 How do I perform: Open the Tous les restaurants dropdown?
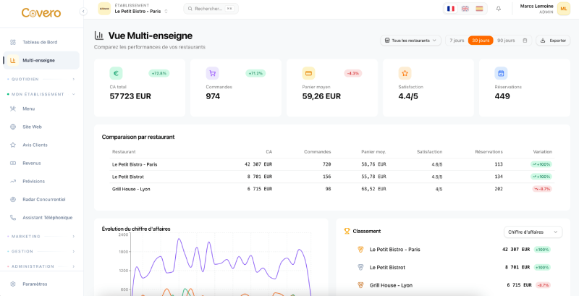point(410,41)
